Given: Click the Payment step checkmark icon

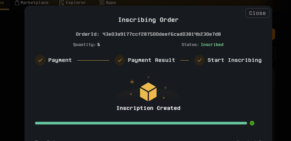Looking at the screenshot, I should click(40, 60).
